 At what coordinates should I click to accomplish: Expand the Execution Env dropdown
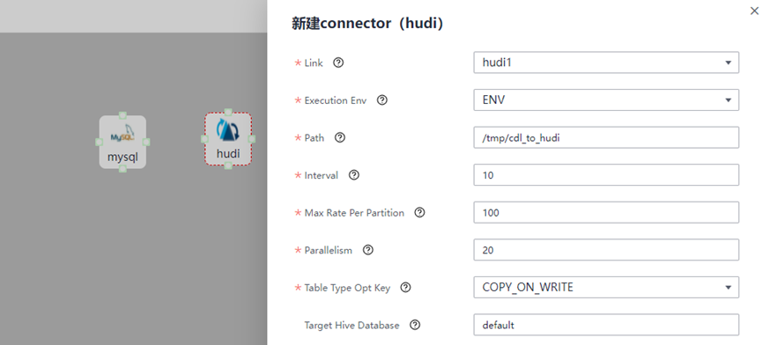606,100
